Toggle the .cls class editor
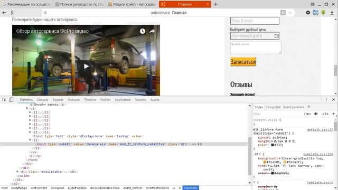This screenshot has width=338, height=190. pos(325,114)
